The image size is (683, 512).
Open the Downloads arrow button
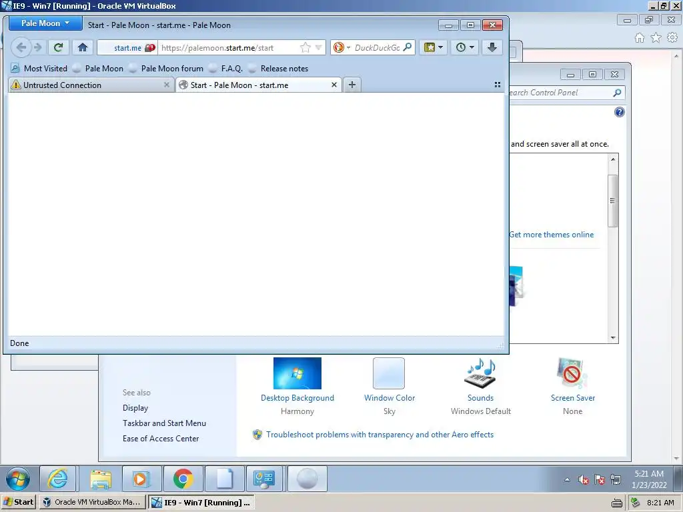point(492,47)
